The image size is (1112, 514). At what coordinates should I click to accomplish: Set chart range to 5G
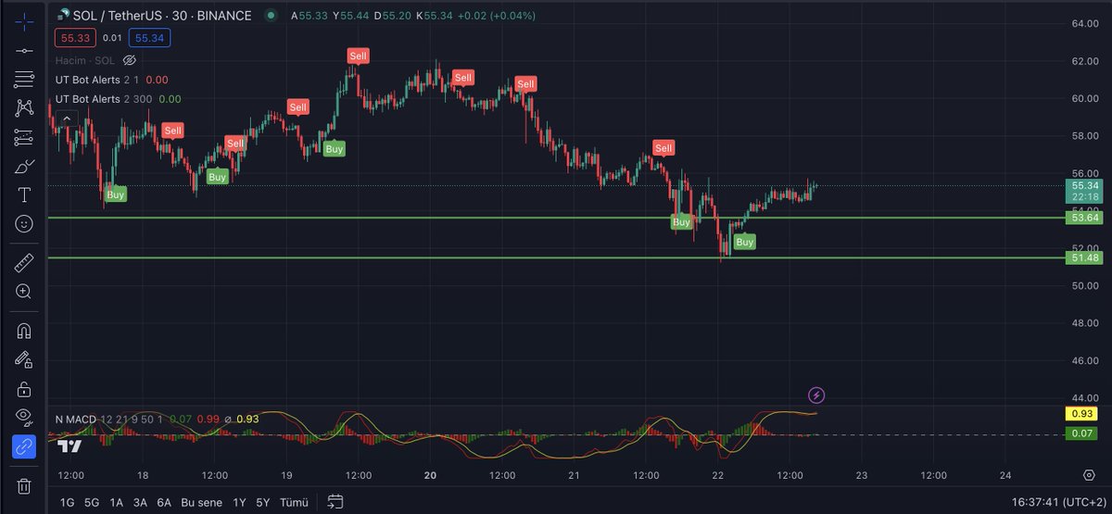[92, 502]
